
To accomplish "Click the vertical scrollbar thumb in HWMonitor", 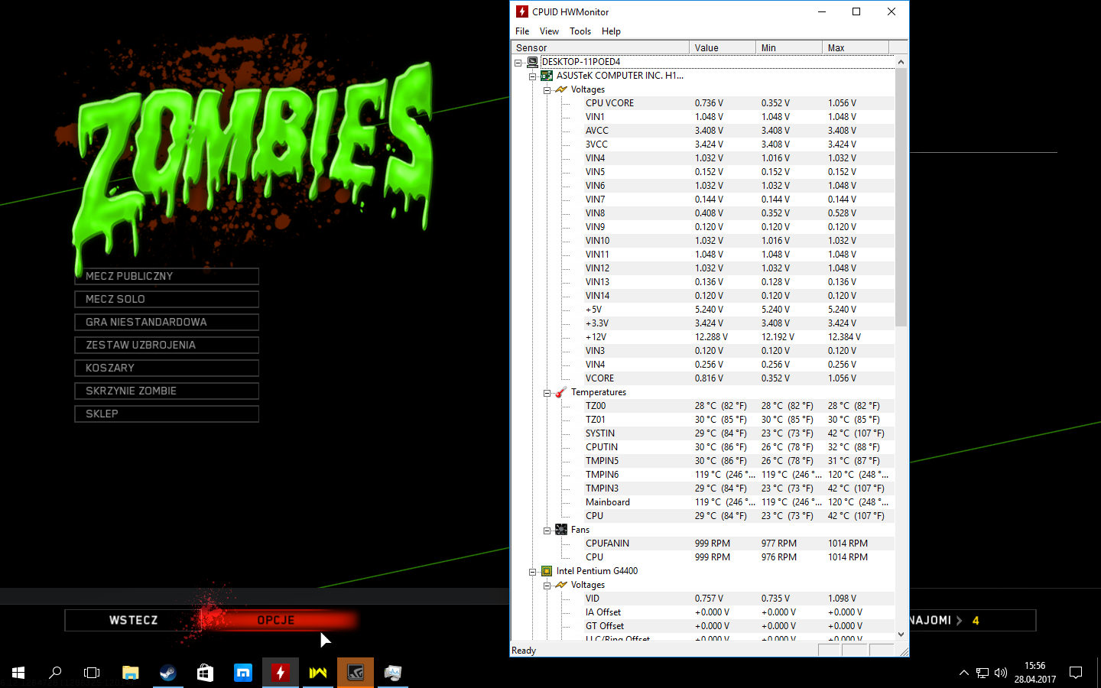I will point(901,197).
